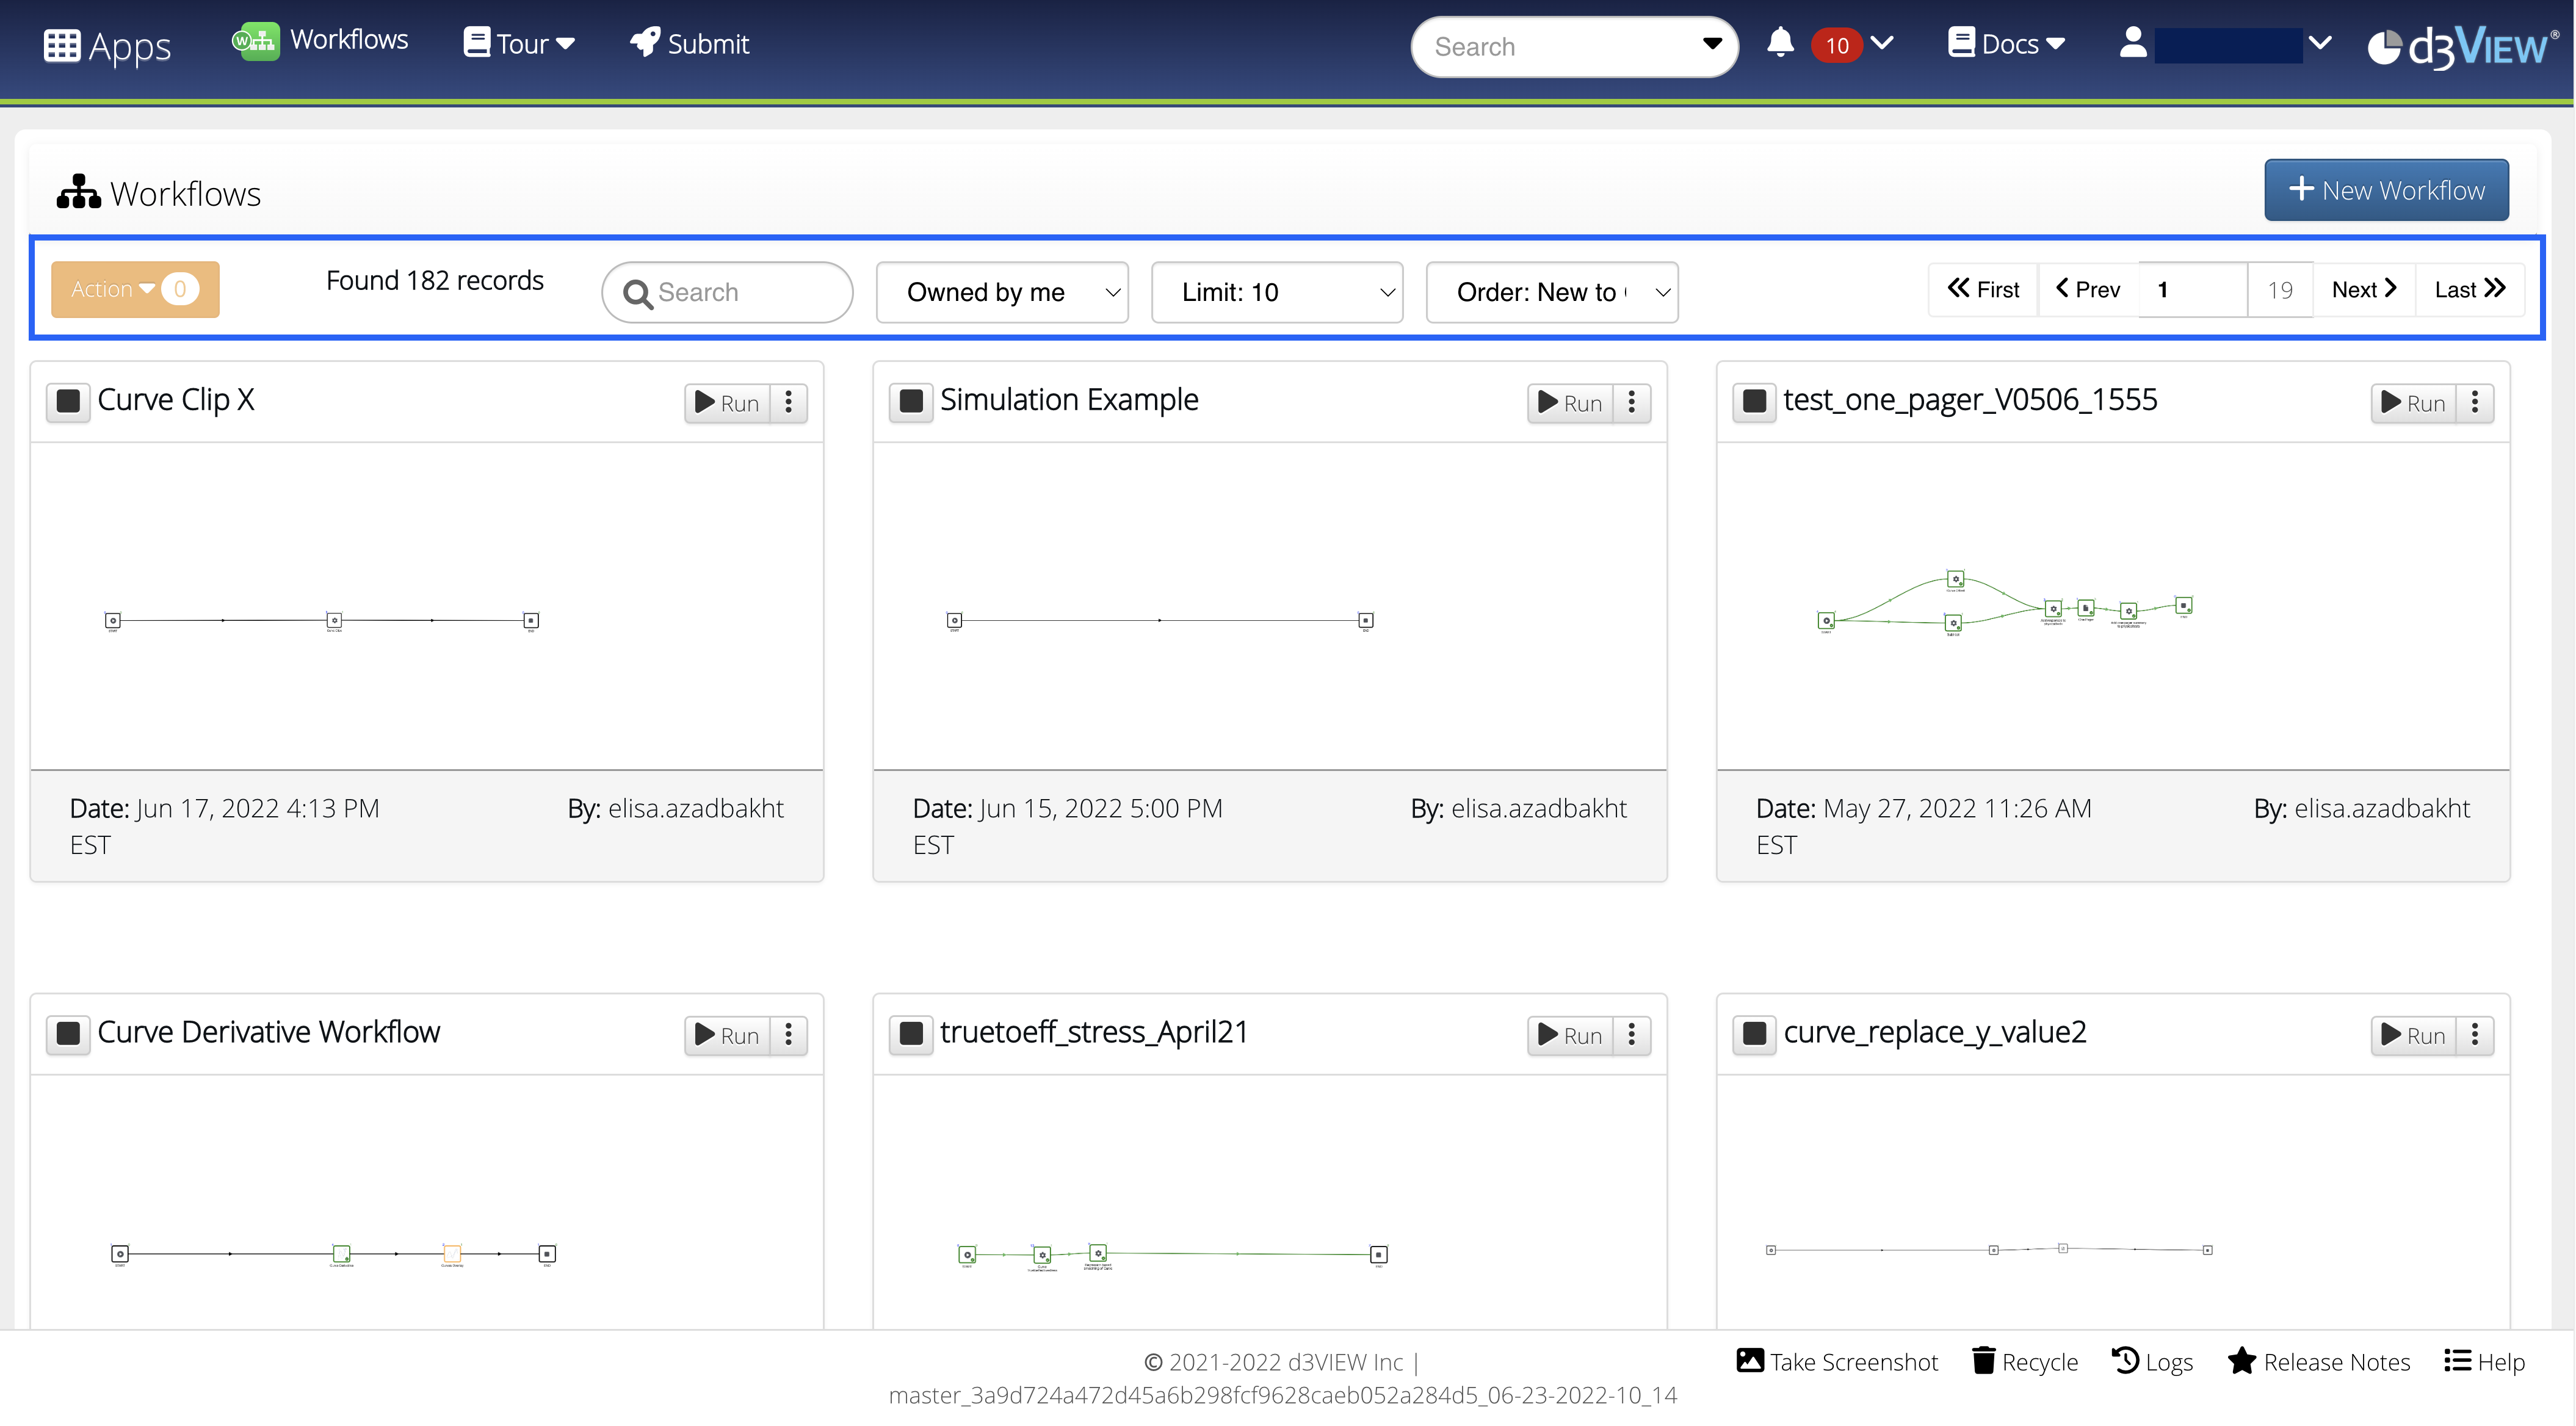
Task: Open options menu for truetoeff_stress_April21
Action: tap(1632, 1035)
